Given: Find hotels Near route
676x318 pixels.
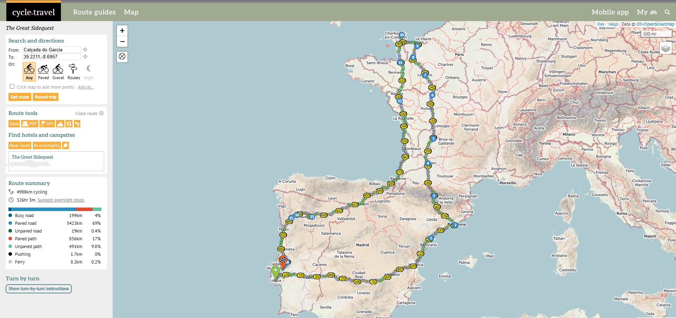Looking at the screenshot, I should [x=20, y=145].
